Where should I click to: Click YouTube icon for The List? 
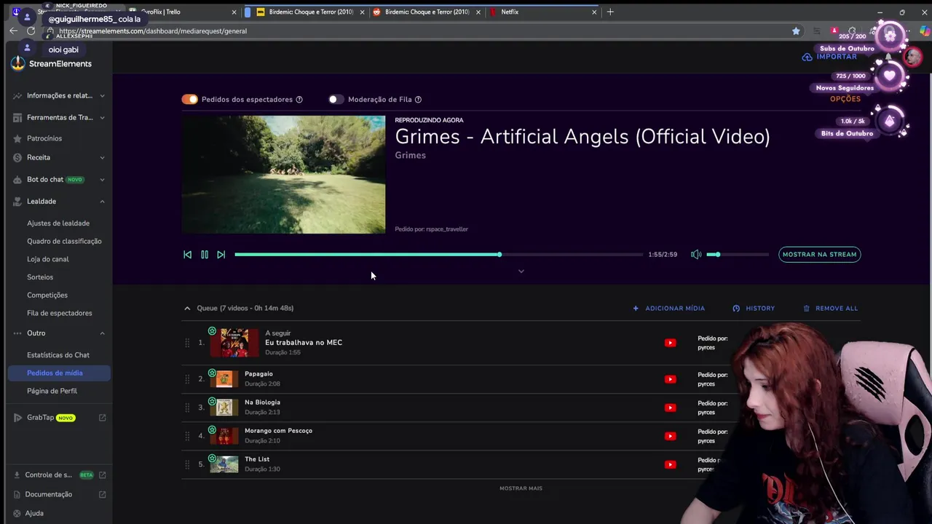click(670, 464)
